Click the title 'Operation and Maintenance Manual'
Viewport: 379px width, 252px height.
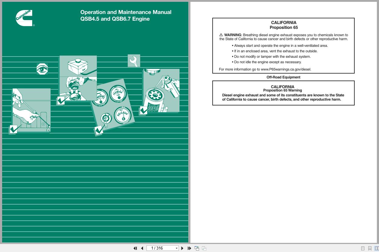pos(126,12)
